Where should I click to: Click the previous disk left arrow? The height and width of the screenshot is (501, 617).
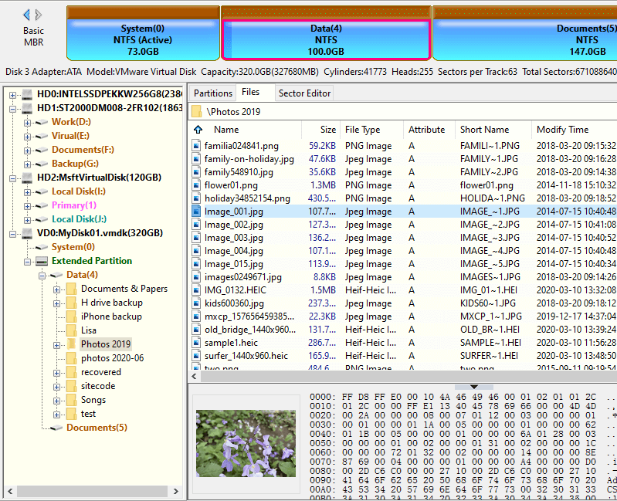(x=27, y=15)
